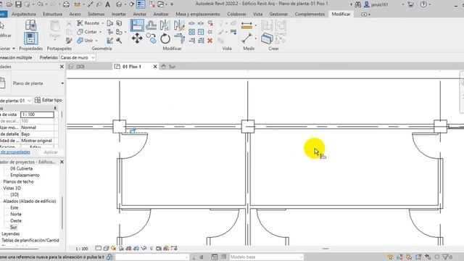Screen dimensions: 464x261
Task: Open the Arquitectura ribbon tab
Action: (x=24, y=14)
